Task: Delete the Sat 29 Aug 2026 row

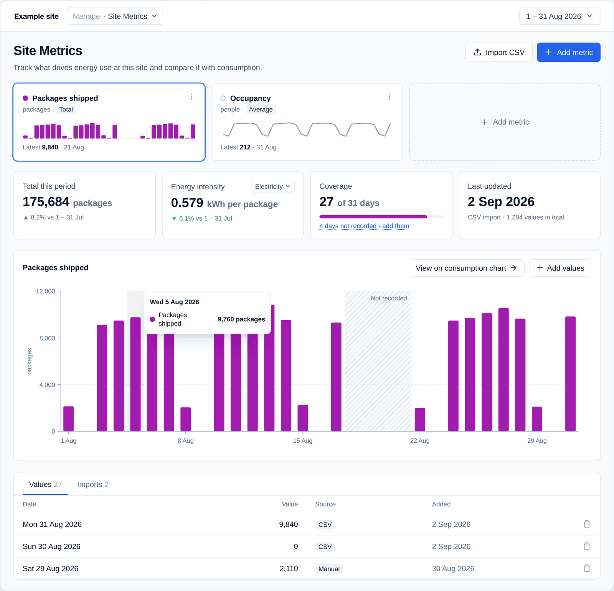Action: click(587, 568)
